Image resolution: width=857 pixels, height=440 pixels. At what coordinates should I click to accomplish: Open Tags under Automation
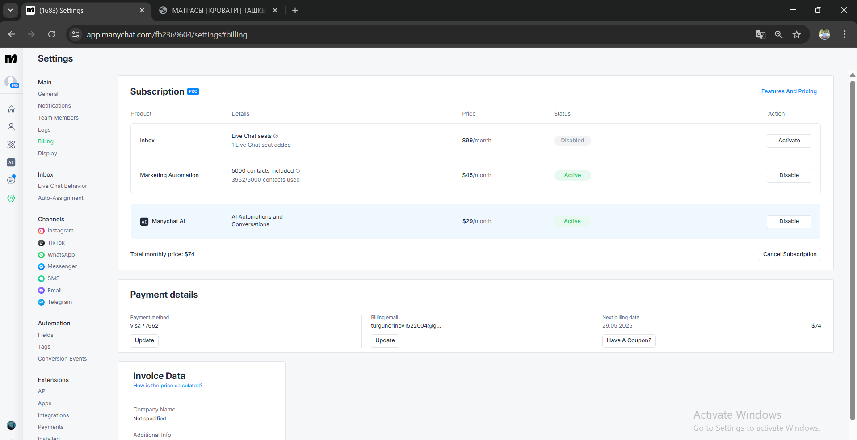(44, 347)
